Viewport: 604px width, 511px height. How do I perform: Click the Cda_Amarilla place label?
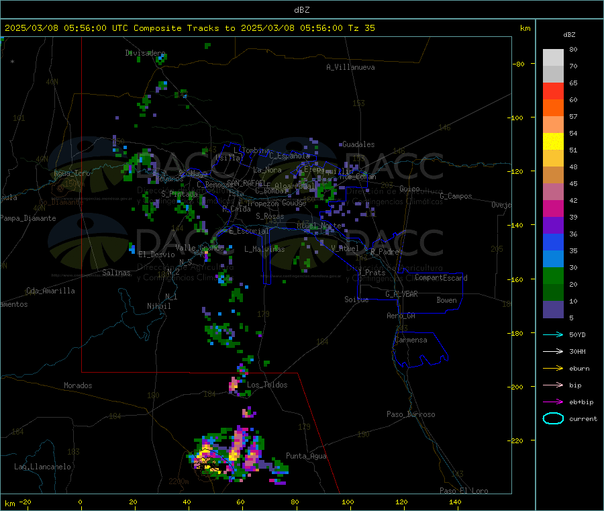50,291
